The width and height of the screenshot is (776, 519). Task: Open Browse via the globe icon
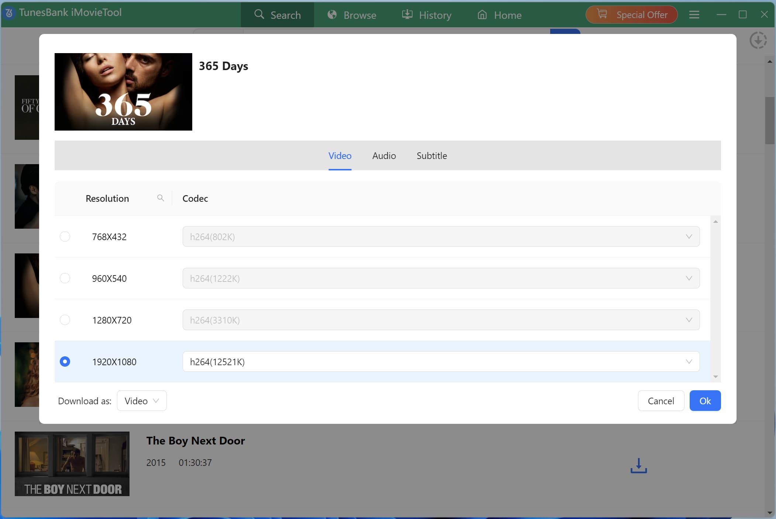point(332,14)
